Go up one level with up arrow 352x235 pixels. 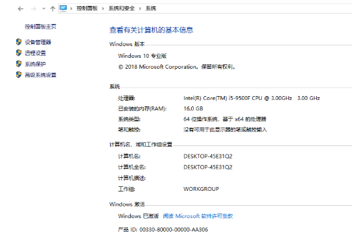tap(53, 9)
